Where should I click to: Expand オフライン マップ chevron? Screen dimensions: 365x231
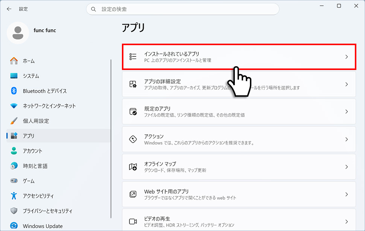tap(347, 167)
